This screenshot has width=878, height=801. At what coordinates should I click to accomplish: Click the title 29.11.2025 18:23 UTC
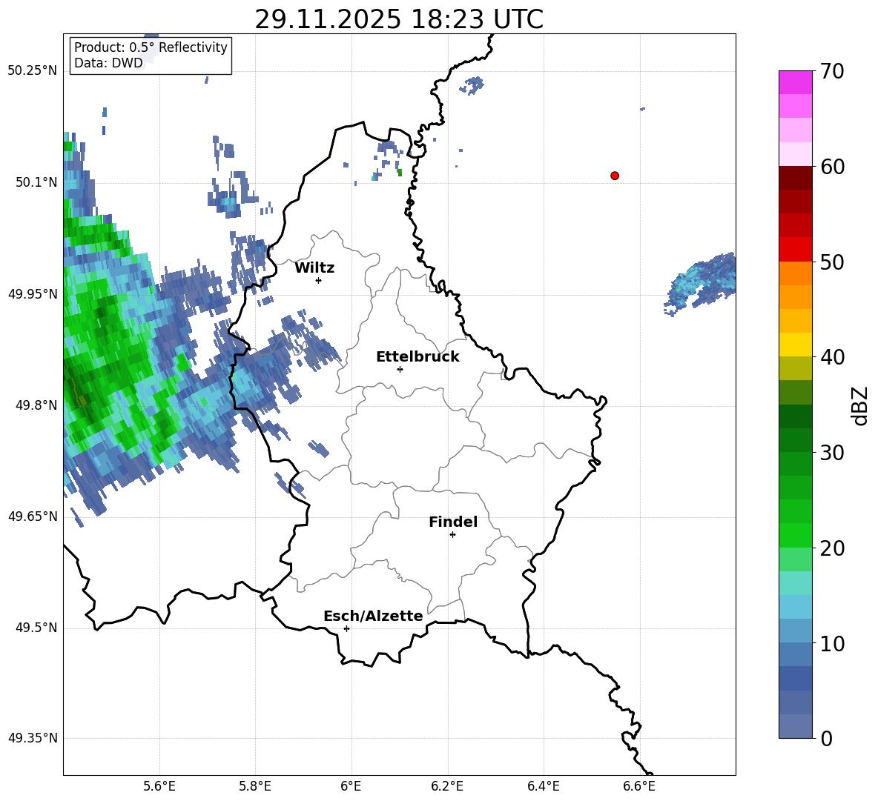[399, 19]
